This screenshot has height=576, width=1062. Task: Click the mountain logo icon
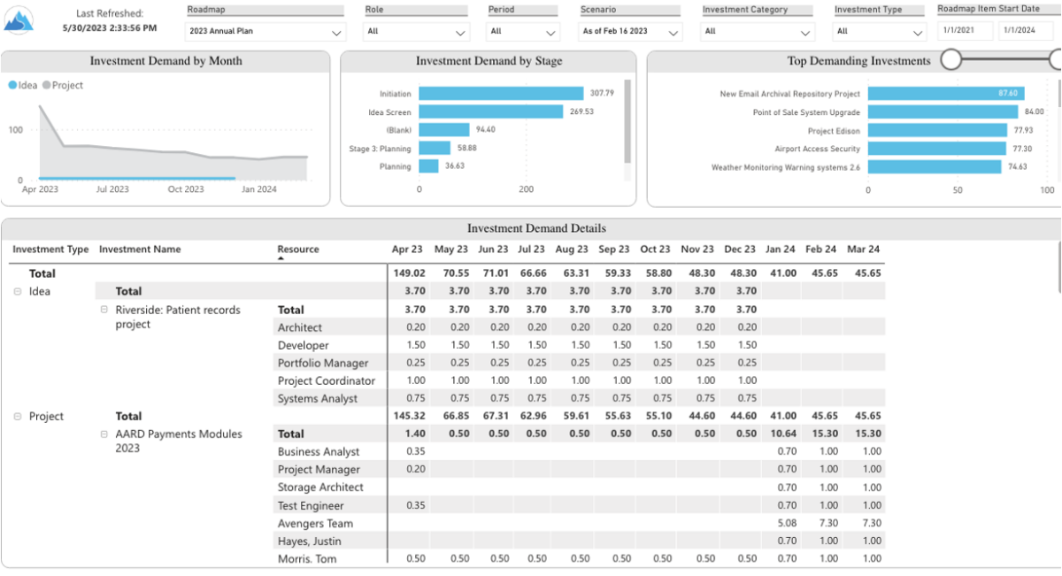tap(19, 19)
